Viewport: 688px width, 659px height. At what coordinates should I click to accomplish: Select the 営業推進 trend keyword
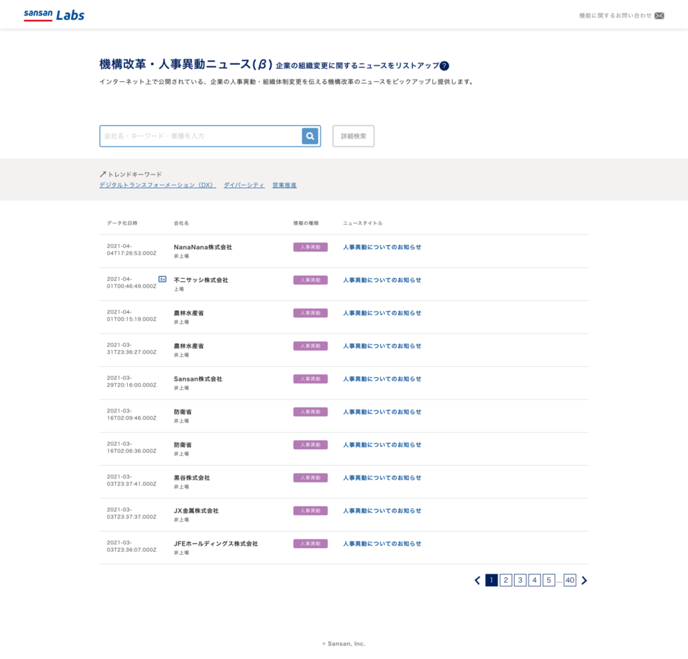point(284,185)
